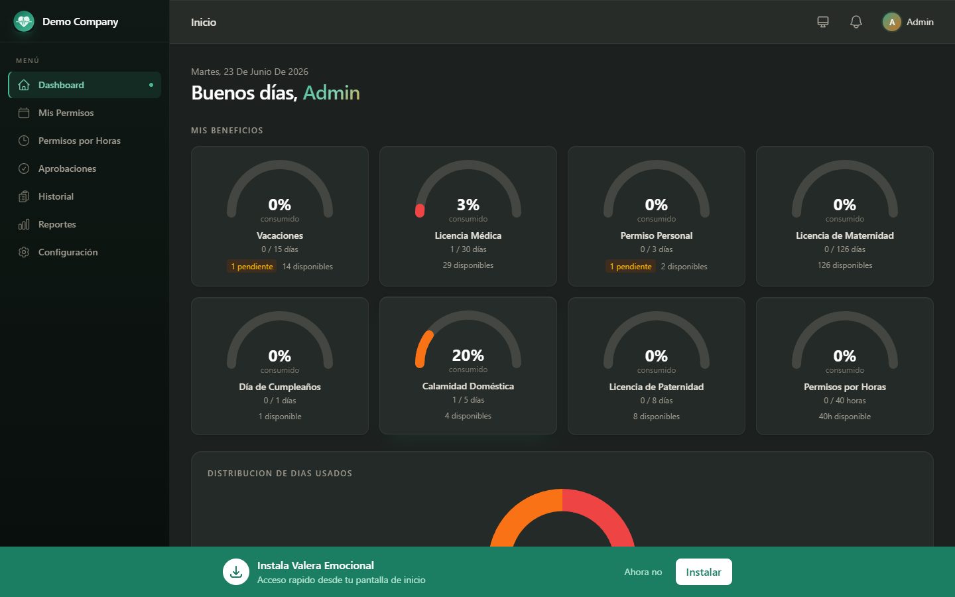955x597 pixels.
Task: Click the Admin user name
Action: coord(920,22)
